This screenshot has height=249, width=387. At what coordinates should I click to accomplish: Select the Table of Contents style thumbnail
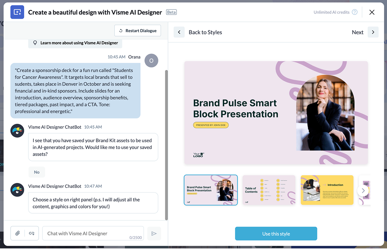tap(269, 190)
